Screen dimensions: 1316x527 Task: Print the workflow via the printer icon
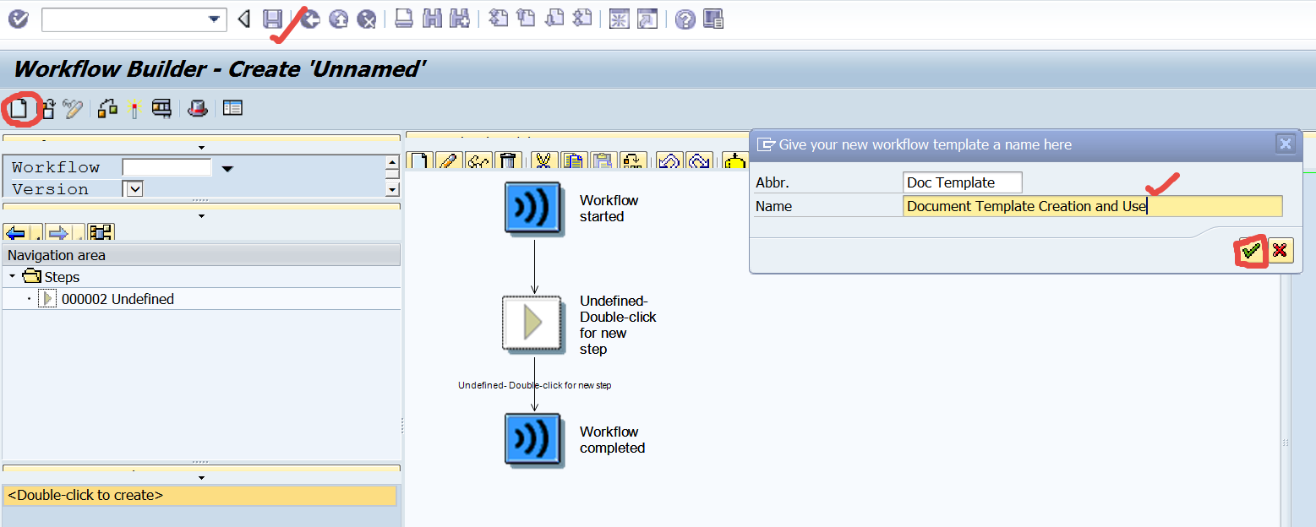403,19
